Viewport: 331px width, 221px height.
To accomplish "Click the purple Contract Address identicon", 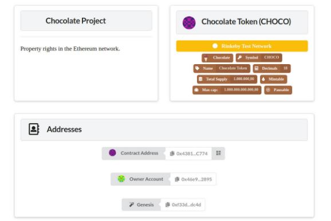I will point(112,153).
